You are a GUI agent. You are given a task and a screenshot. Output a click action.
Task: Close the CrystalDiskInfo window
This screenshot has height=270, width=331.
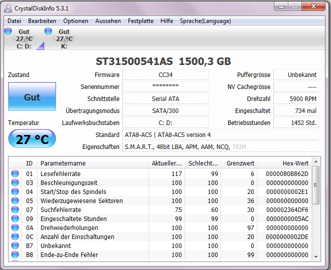coord(313,6)
